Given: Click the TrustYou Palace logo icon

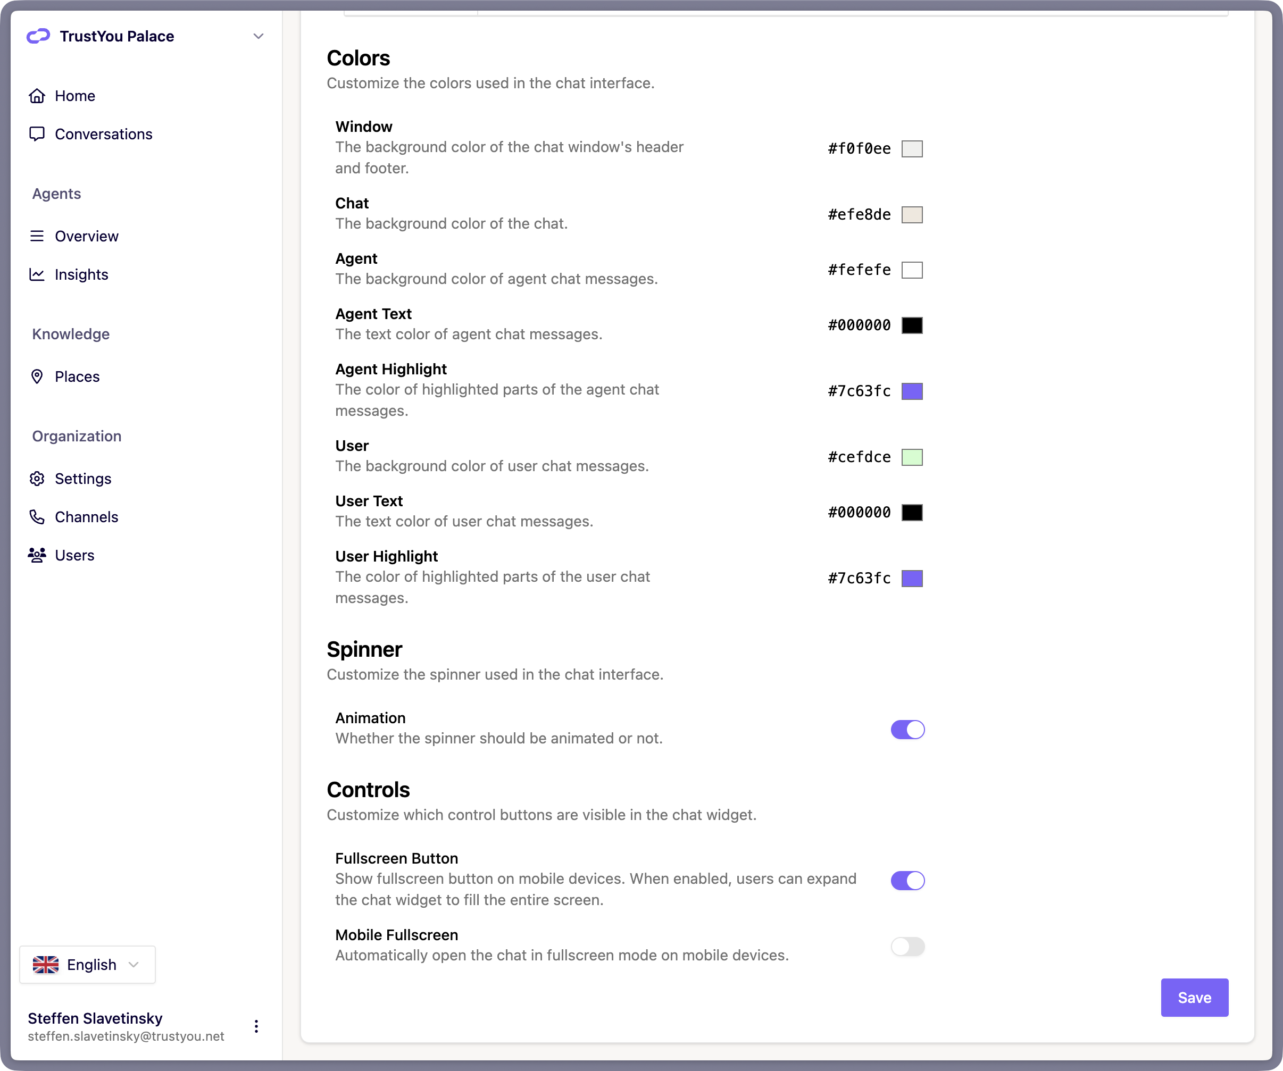Looking at the screenshot, I should tap(38, 36).
